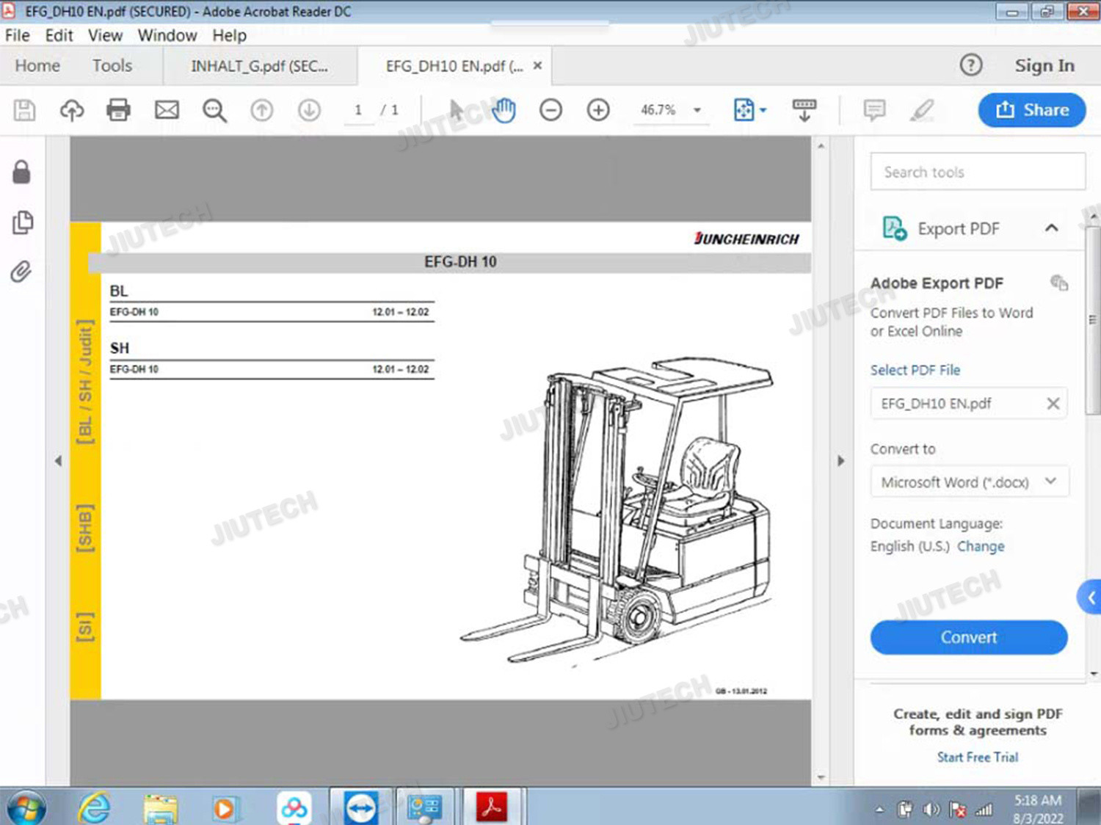This screenshot has height=825, width=1101.
Task: Change the document language
Action: [x=981, y=546]
